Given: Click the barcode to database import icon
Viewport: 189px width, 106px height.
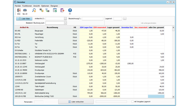Looking at the screenshot, I should [42, 10].
